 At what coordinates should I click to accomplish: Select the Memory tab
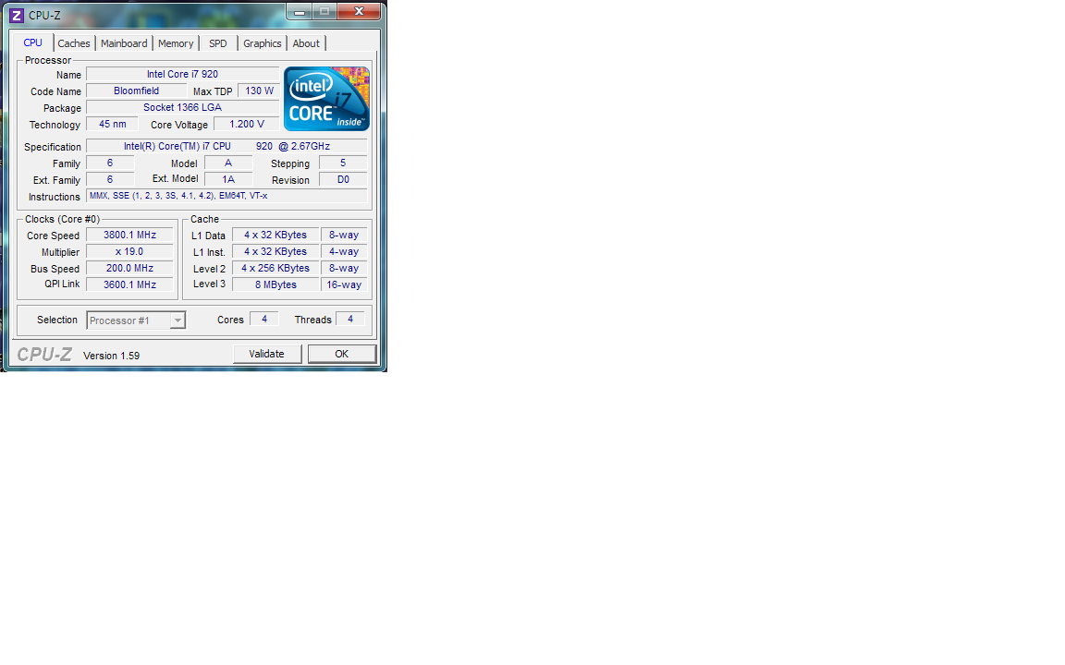[176, 43]
